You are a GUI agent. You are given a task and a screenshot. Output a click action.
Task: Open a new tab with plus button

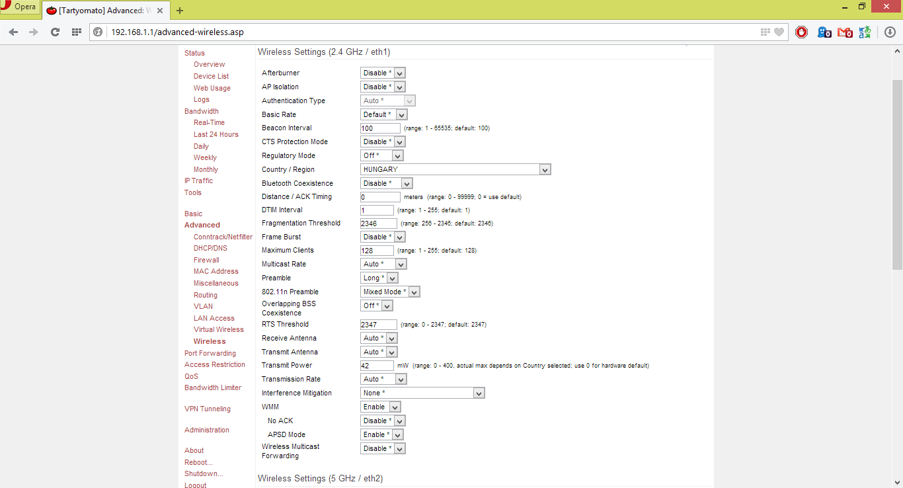coord(180,10)
